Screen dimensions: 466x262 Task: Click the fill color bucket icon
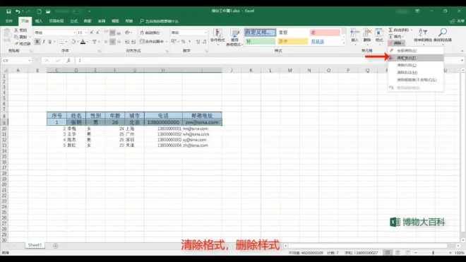click(x=73, y=42)
